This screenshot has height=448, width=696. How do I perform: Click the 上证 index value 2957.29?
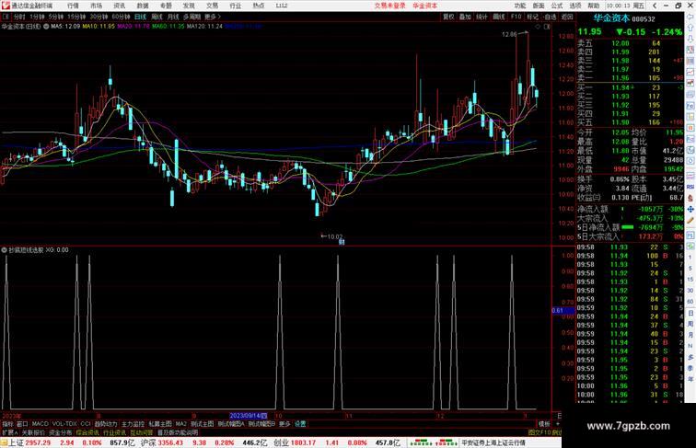(38, 442)
